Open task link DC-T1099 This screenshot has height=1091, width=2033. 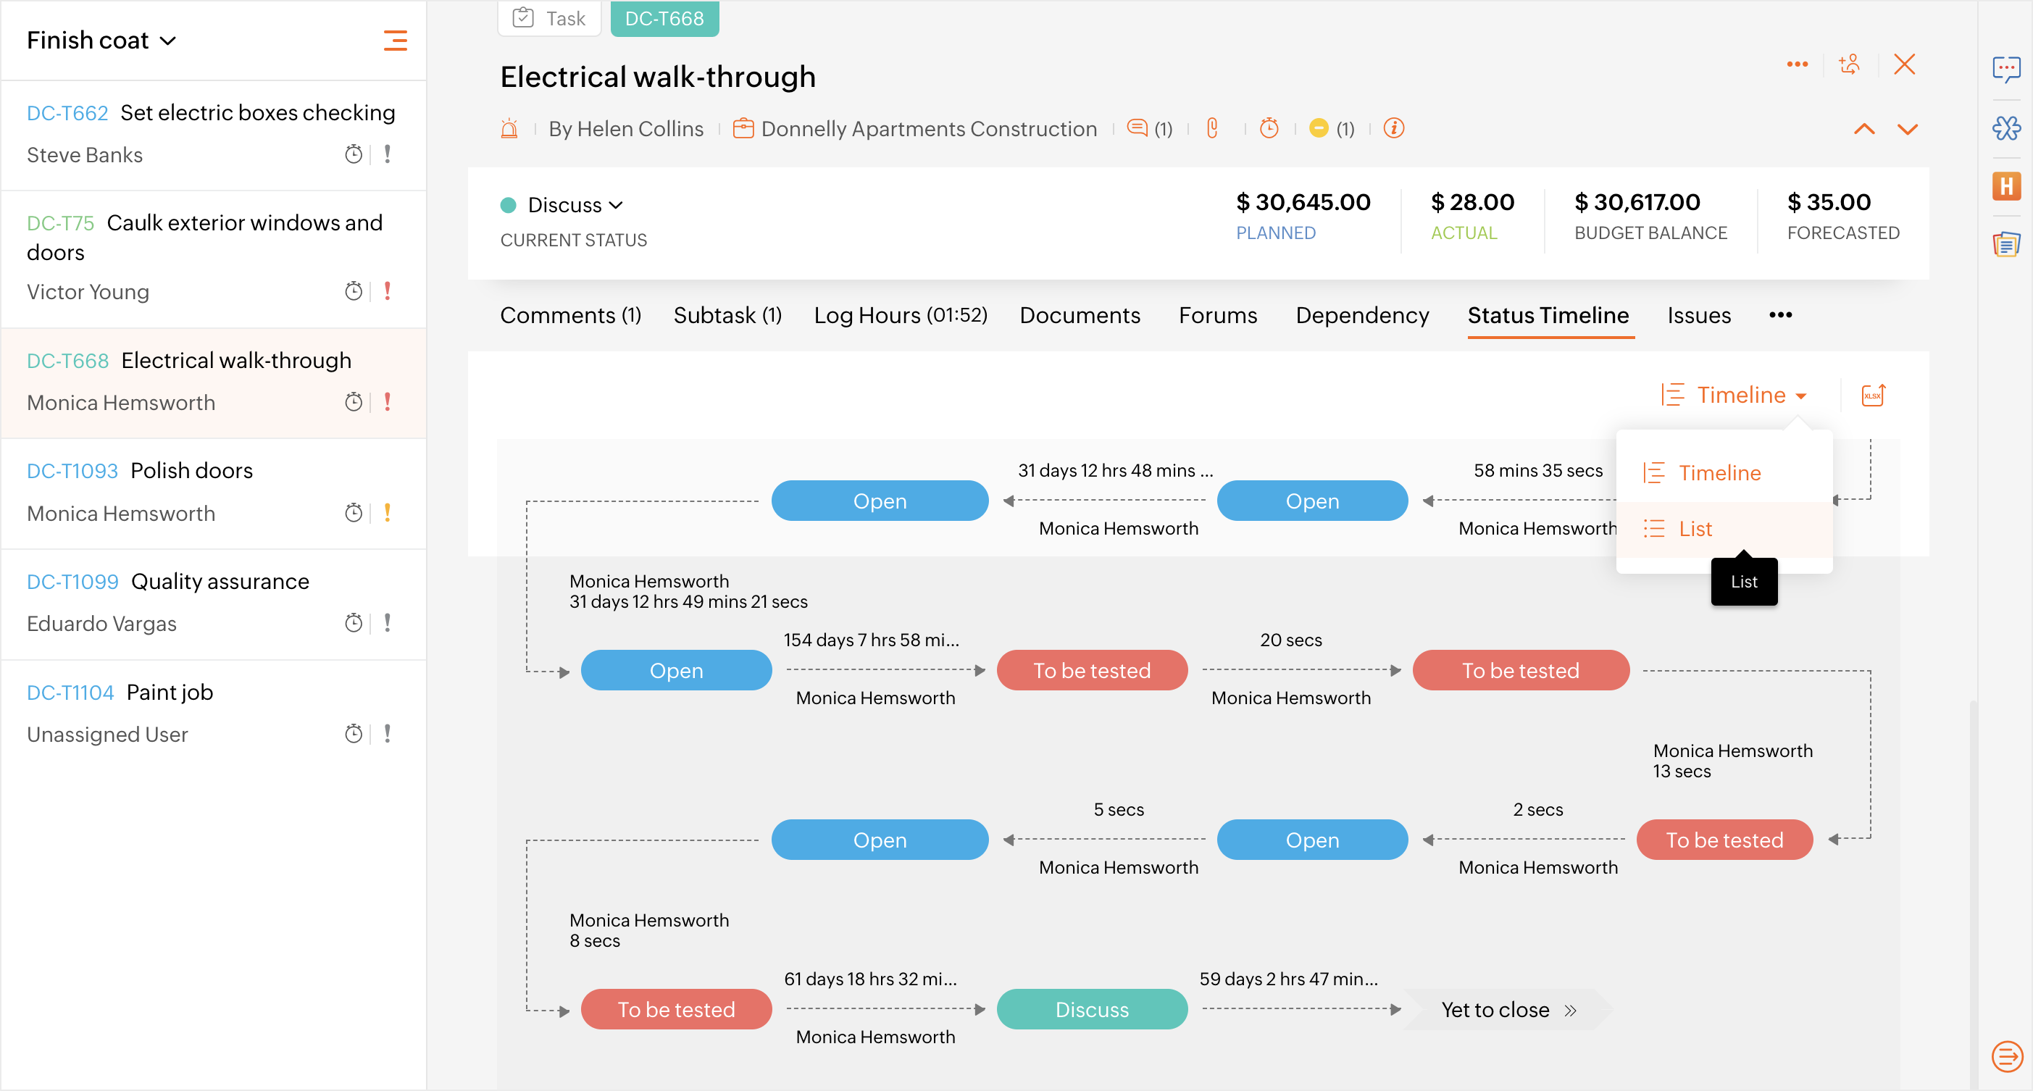[x=72, y=582]
